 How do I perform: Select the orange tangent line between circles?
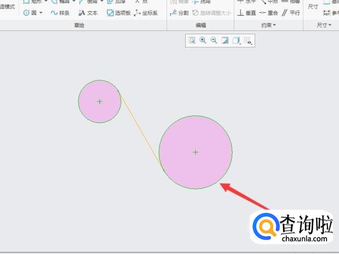point(141,130)
